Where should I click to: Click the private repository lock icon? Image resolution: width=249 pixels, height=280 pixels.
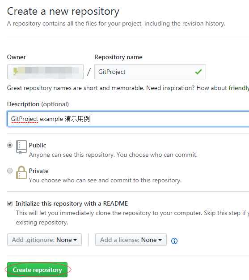21,172
